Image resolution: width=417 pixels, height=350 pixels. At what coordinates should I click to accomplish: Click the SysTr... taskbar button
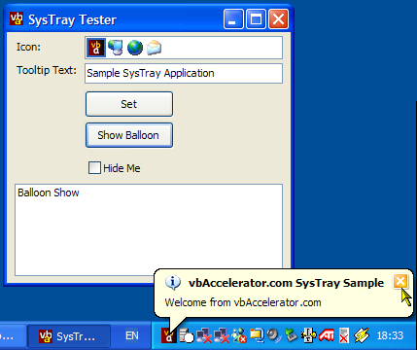pos(69,336)
